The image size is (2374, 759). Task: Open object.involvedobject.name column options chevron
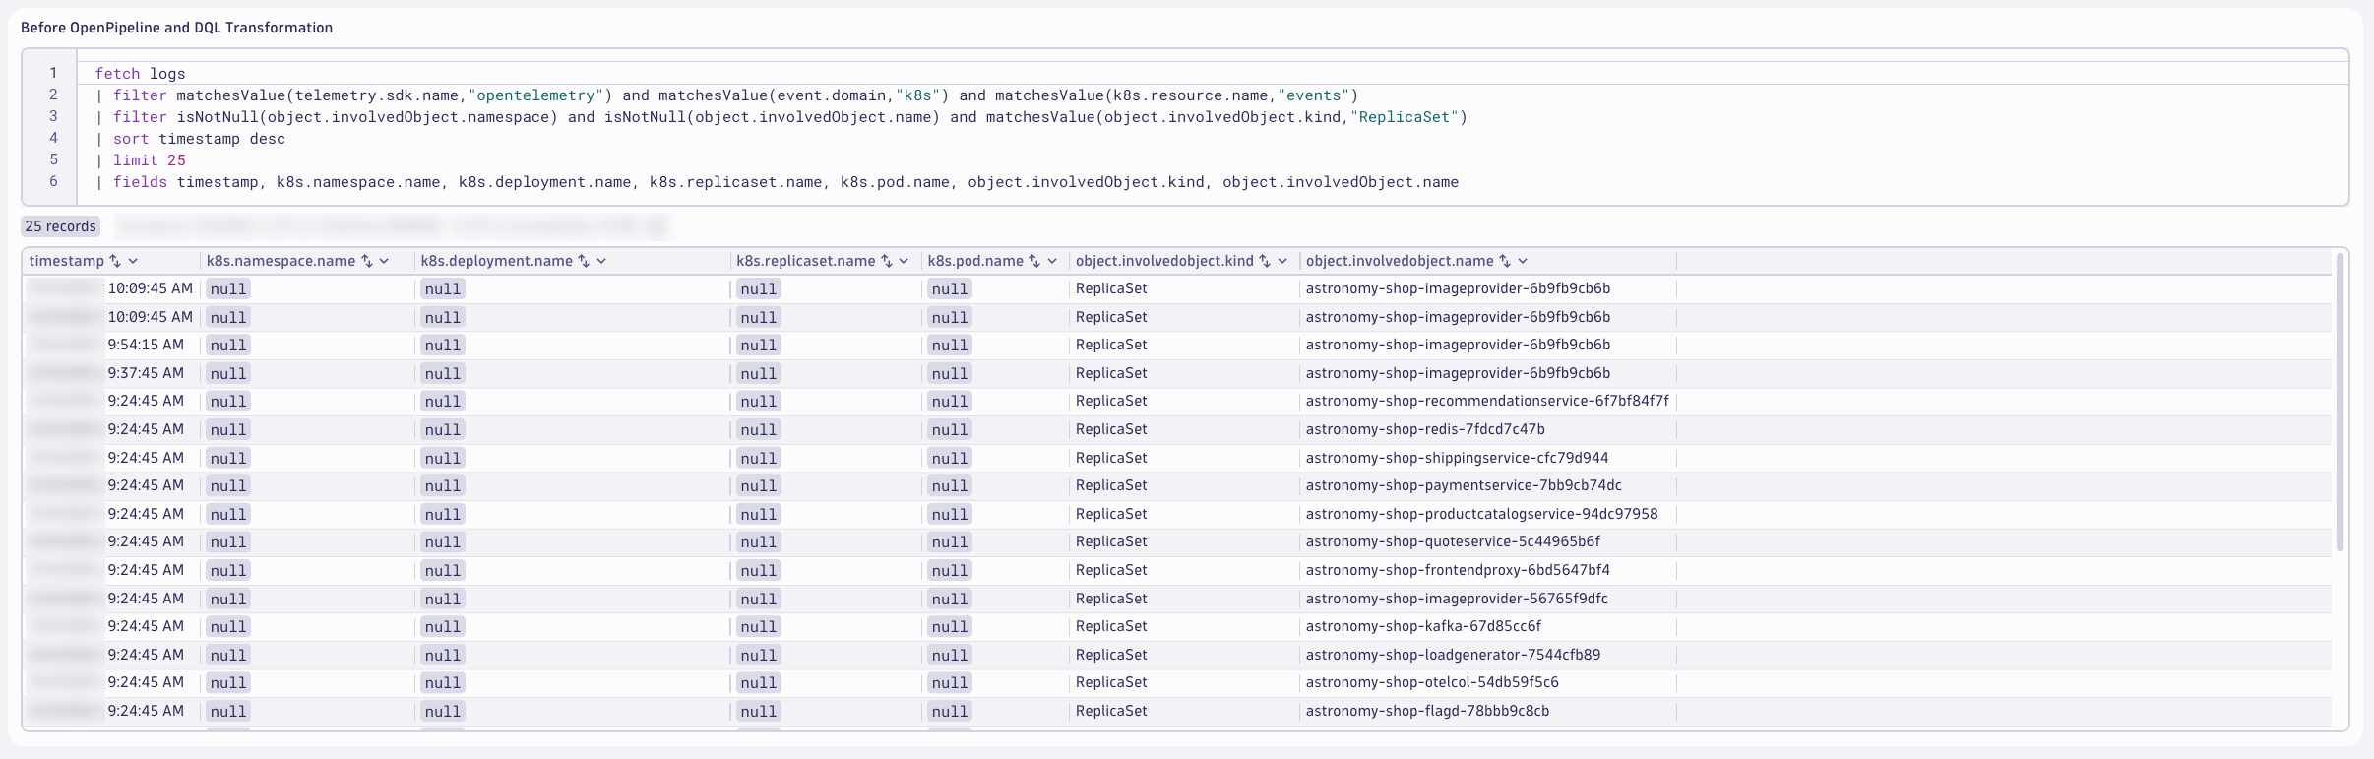click(x=1523, y=261)
